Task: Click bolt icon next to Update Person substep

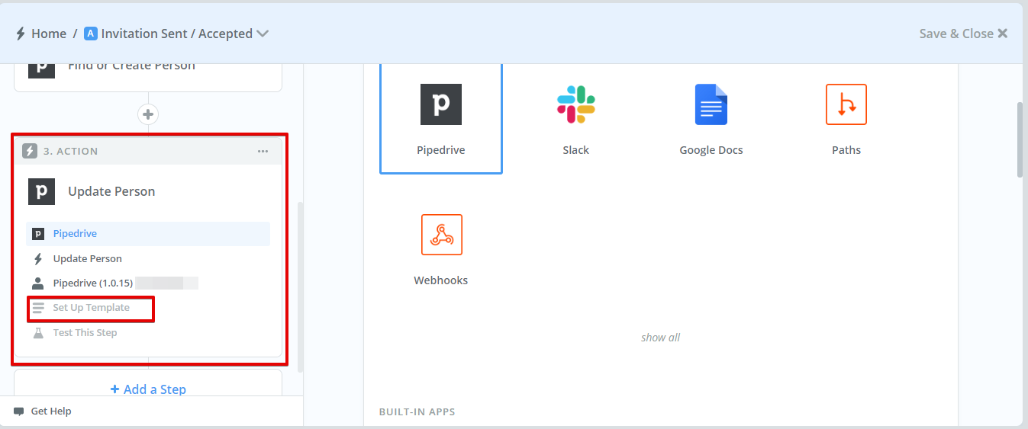Action: (x=38, y=259)
